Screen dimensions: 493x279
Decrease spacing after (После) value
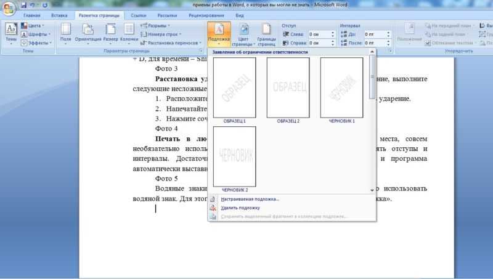point(389,44)
